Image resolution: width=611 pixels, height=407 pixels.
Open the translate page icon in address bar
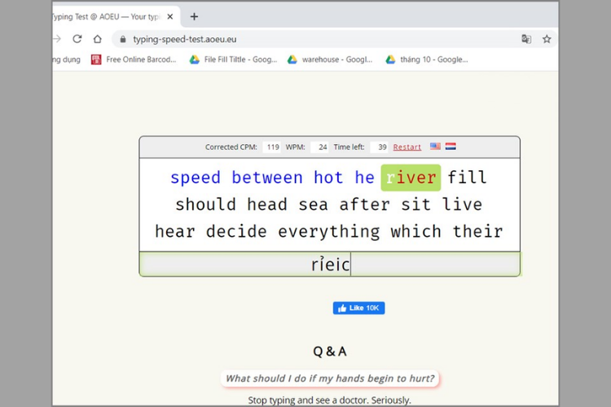[x=526, y=39]
